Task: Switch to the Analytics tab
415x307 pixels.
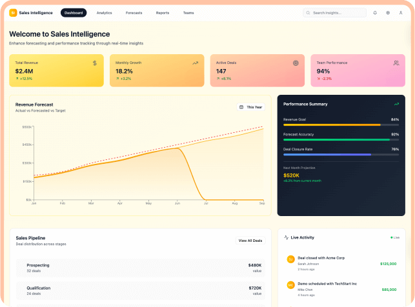Action: 104,12
